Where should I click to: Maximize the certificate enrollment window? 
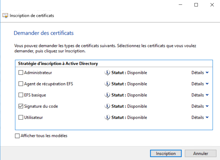196,5
